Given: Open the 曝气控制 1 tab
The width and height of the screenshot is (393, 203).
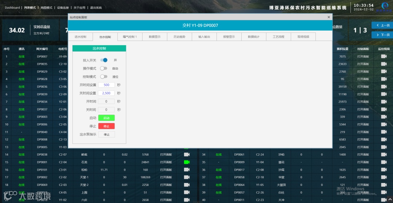Looking at the screenshot, I should point(130,37).
